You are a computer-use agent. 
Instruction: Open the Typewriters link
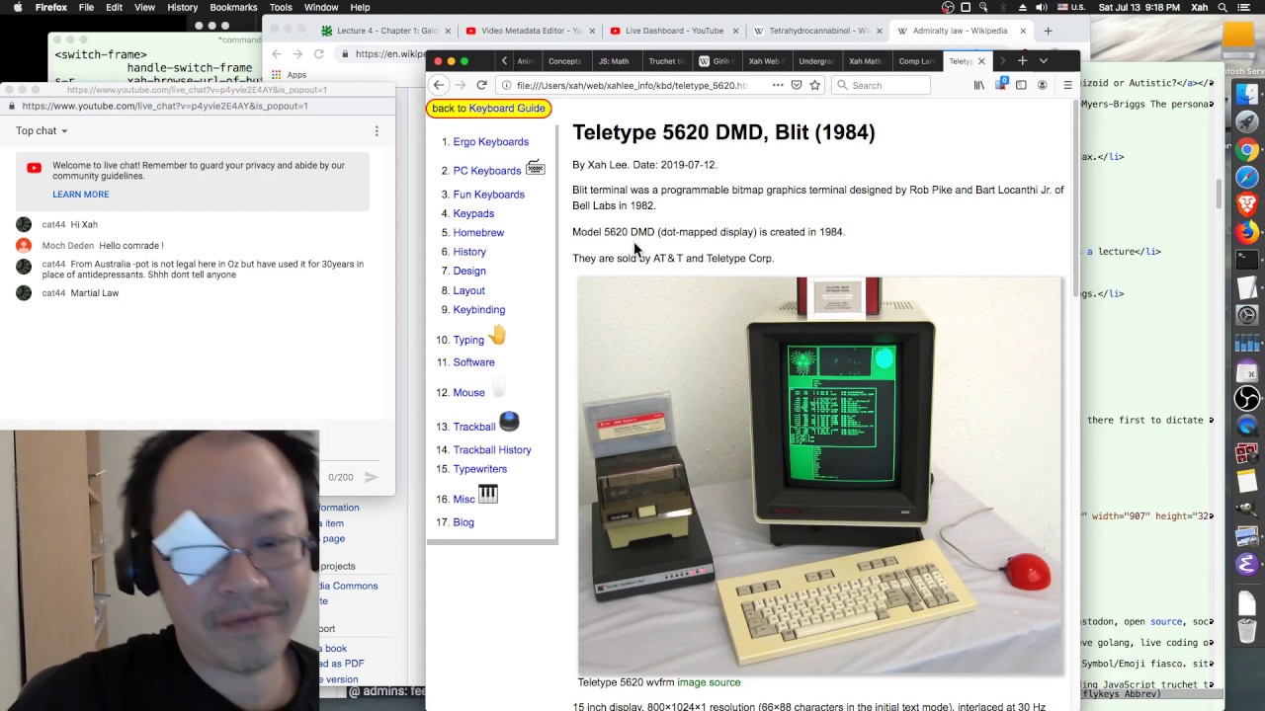click(x=479, y=469)
